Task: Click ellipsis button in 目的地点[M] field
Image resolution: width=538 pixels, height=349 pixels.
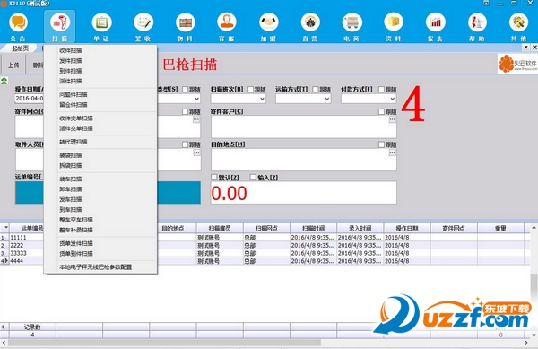Action: 392,153
